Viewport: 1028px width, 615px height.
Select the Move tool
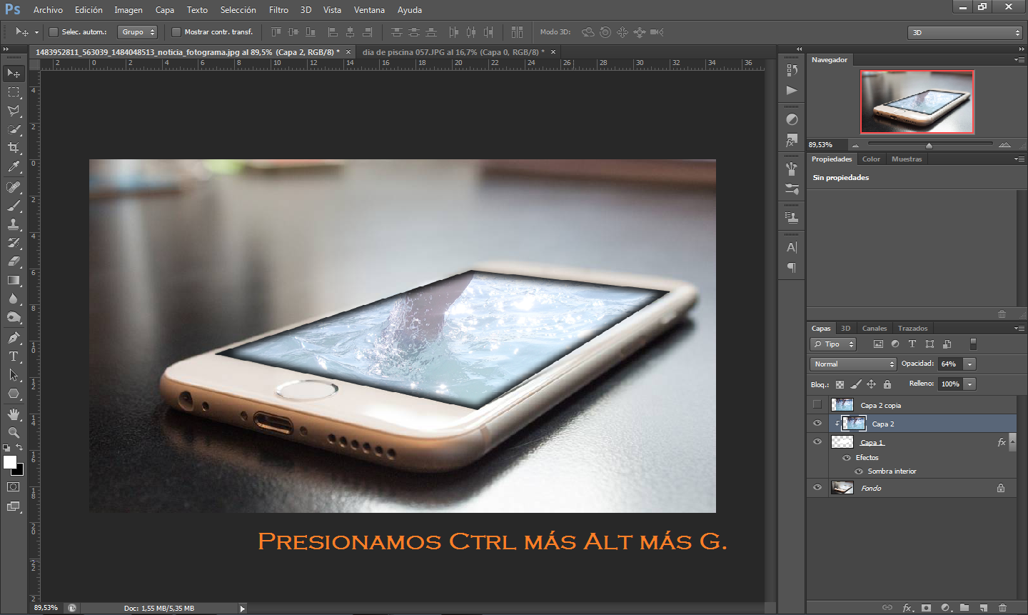tap(14, 74)
